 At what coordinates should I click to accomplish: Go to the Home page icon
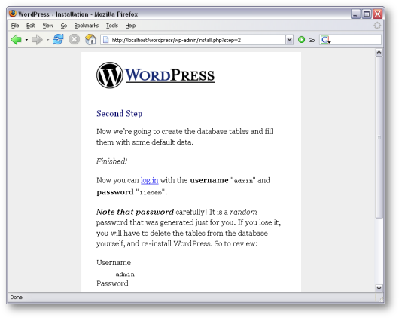pos(90,39)
